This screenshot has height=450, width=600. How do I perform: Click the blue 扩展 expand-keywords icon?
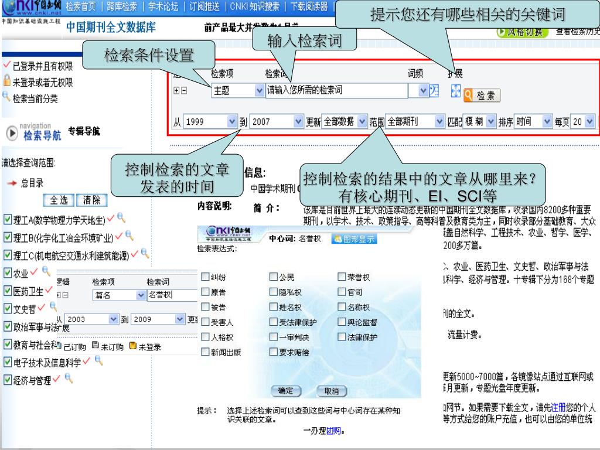pyautogui.click(x=455, y=91)
